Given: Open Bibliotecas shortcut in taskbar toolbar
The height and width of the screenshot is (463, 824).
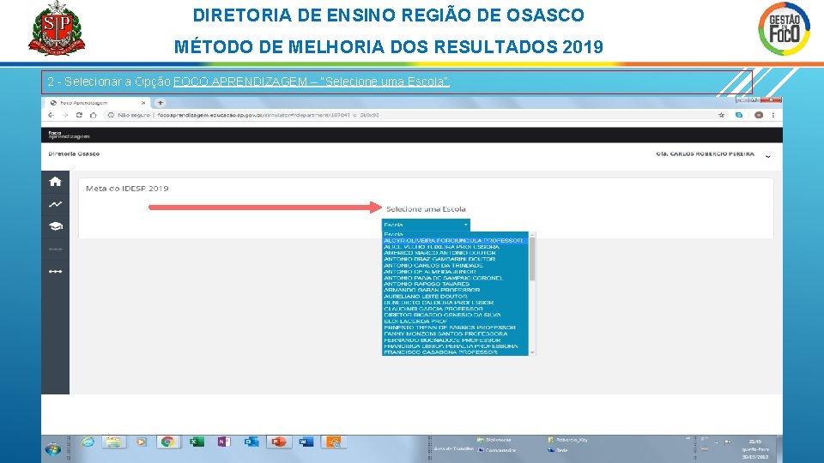Looking at the screenshot, I should (x=494, y=440).
